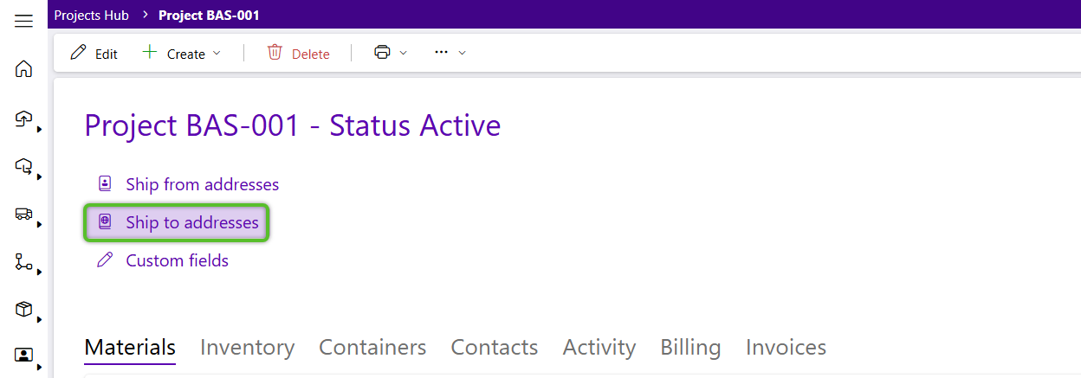
Task: Open the cloud with arrow sidebar icon
Action: 24,166
